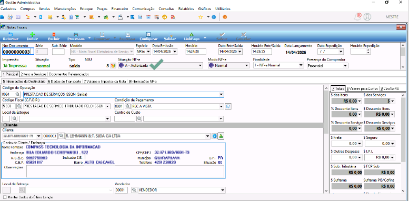Click the Retornar toolbar icon
Image resolution: width=409 pixels, height=201 pixels.
(11, 36)
